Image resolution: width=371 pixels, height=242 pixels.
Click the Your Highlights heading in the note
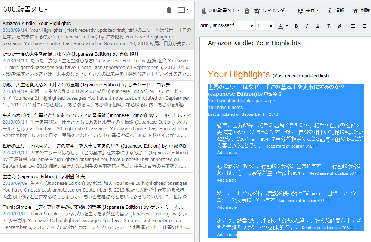239,74
